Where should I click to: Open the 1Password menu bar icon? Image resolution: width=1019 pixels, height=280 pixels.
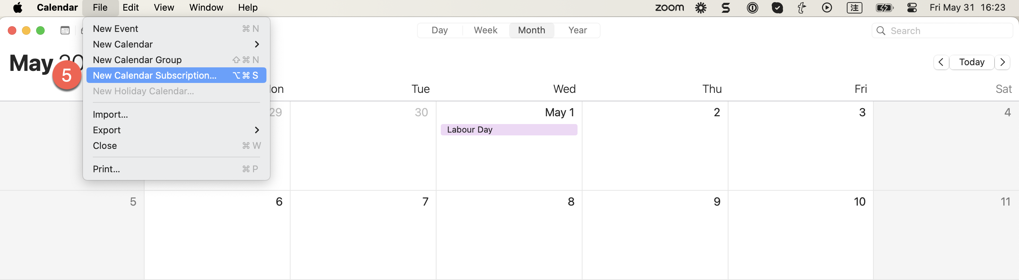tap(752, 7)
